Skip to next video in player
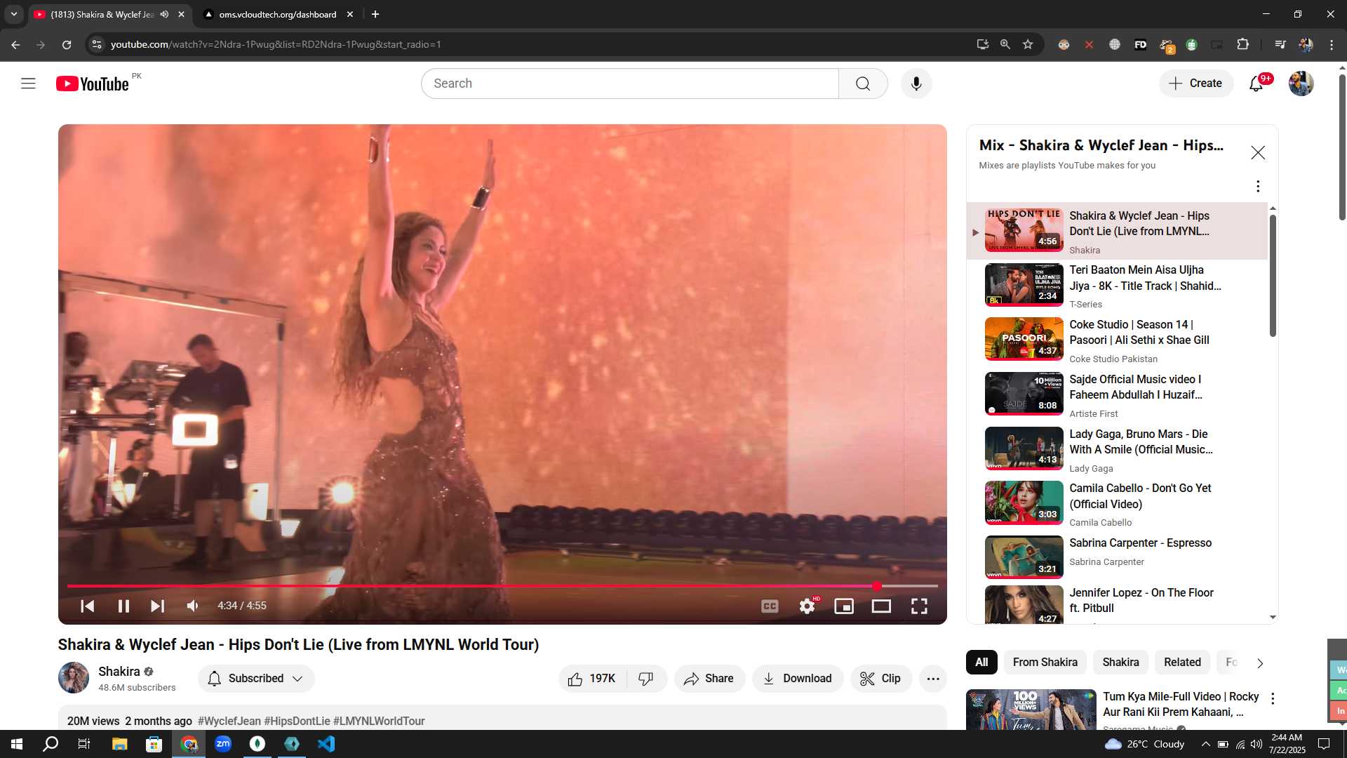 (157, 606)
